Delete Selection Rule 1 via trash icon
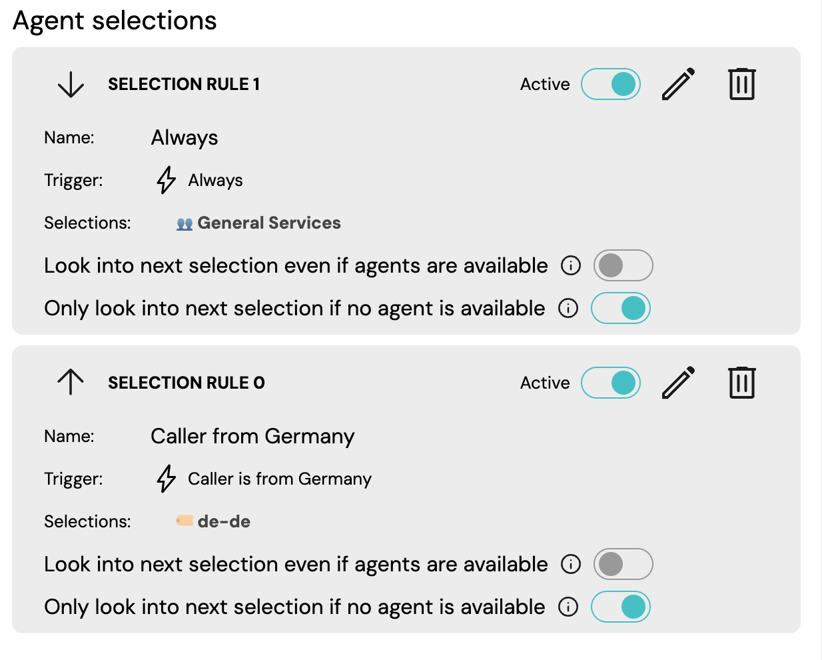The width and height of the screenshot is (822, 660). point(741,84)
